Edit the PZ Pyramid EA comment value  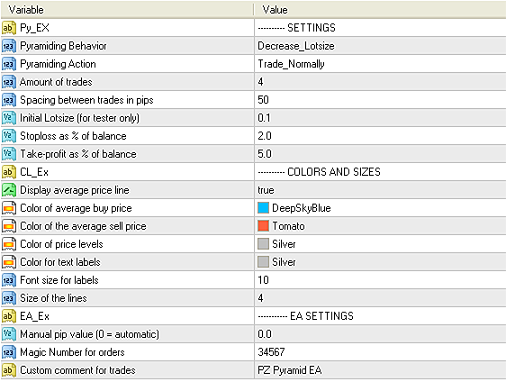[380, 370]
